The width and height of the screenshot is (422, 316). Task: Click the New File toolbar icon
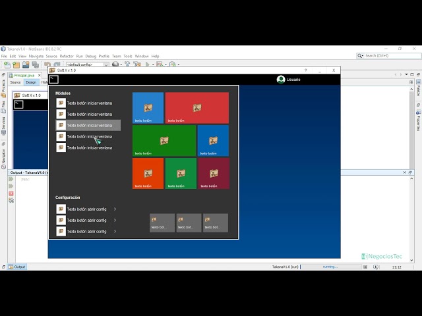click(7, 65)
